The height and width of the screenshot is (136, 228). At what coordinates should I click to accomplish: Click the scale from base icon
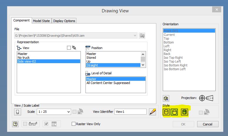[80, 111]
